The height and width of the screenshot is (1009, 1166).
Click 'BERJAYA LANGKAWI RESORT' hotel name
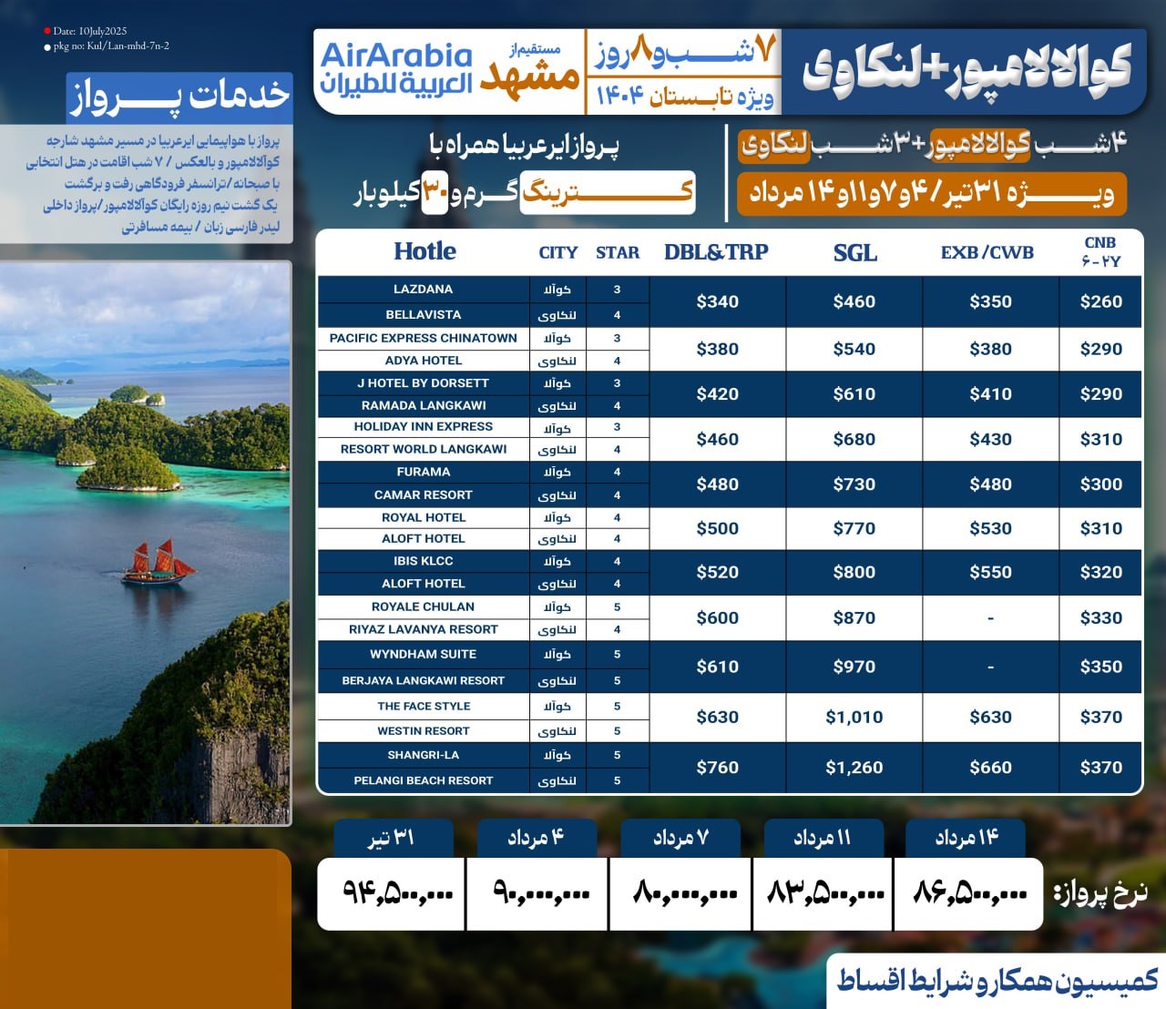coord(423,680)
